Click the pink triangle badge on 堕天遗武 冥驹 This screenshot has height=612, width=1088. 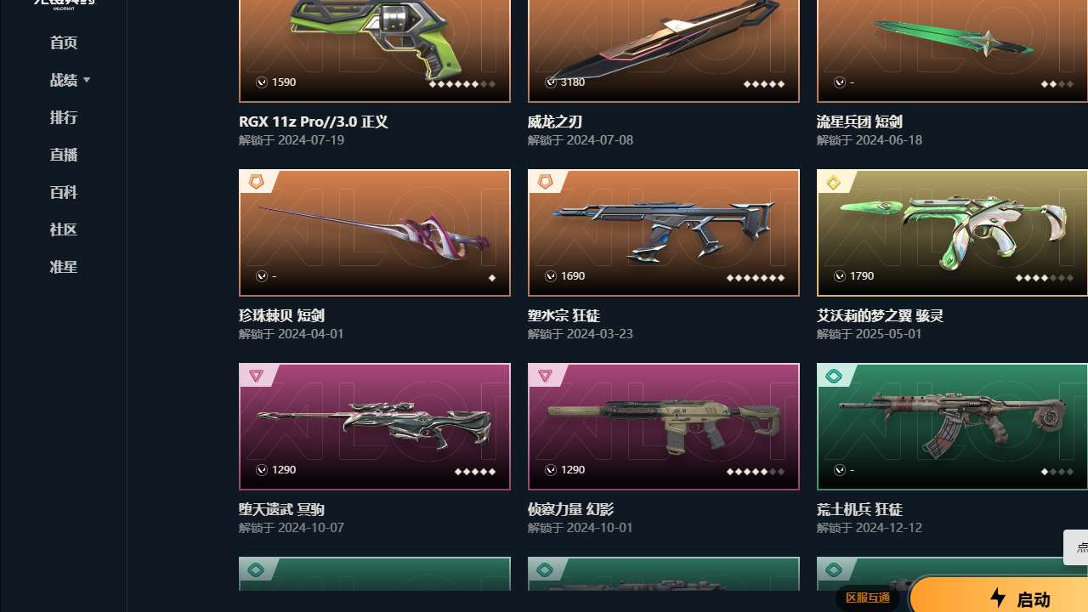(x=256, y=376)
